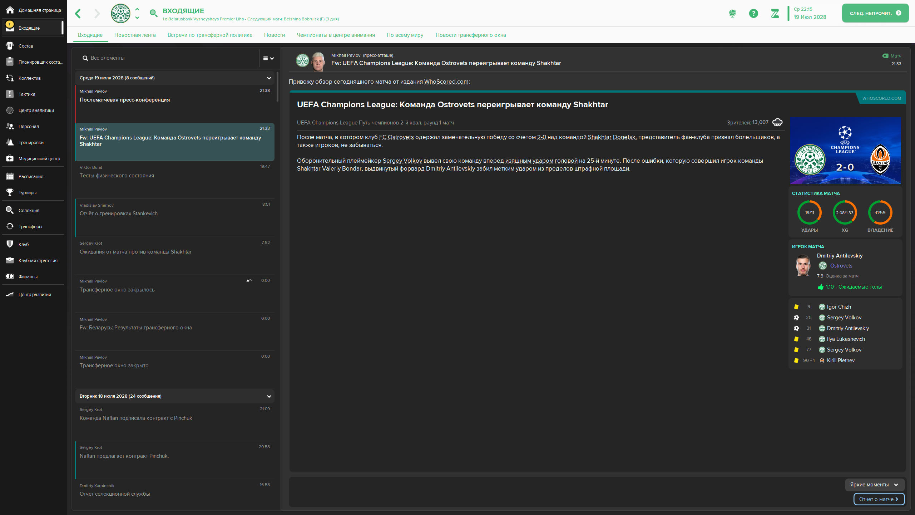Open Встречи по трансферной политике tab
915x515 pixels.
tap(210, 35)
